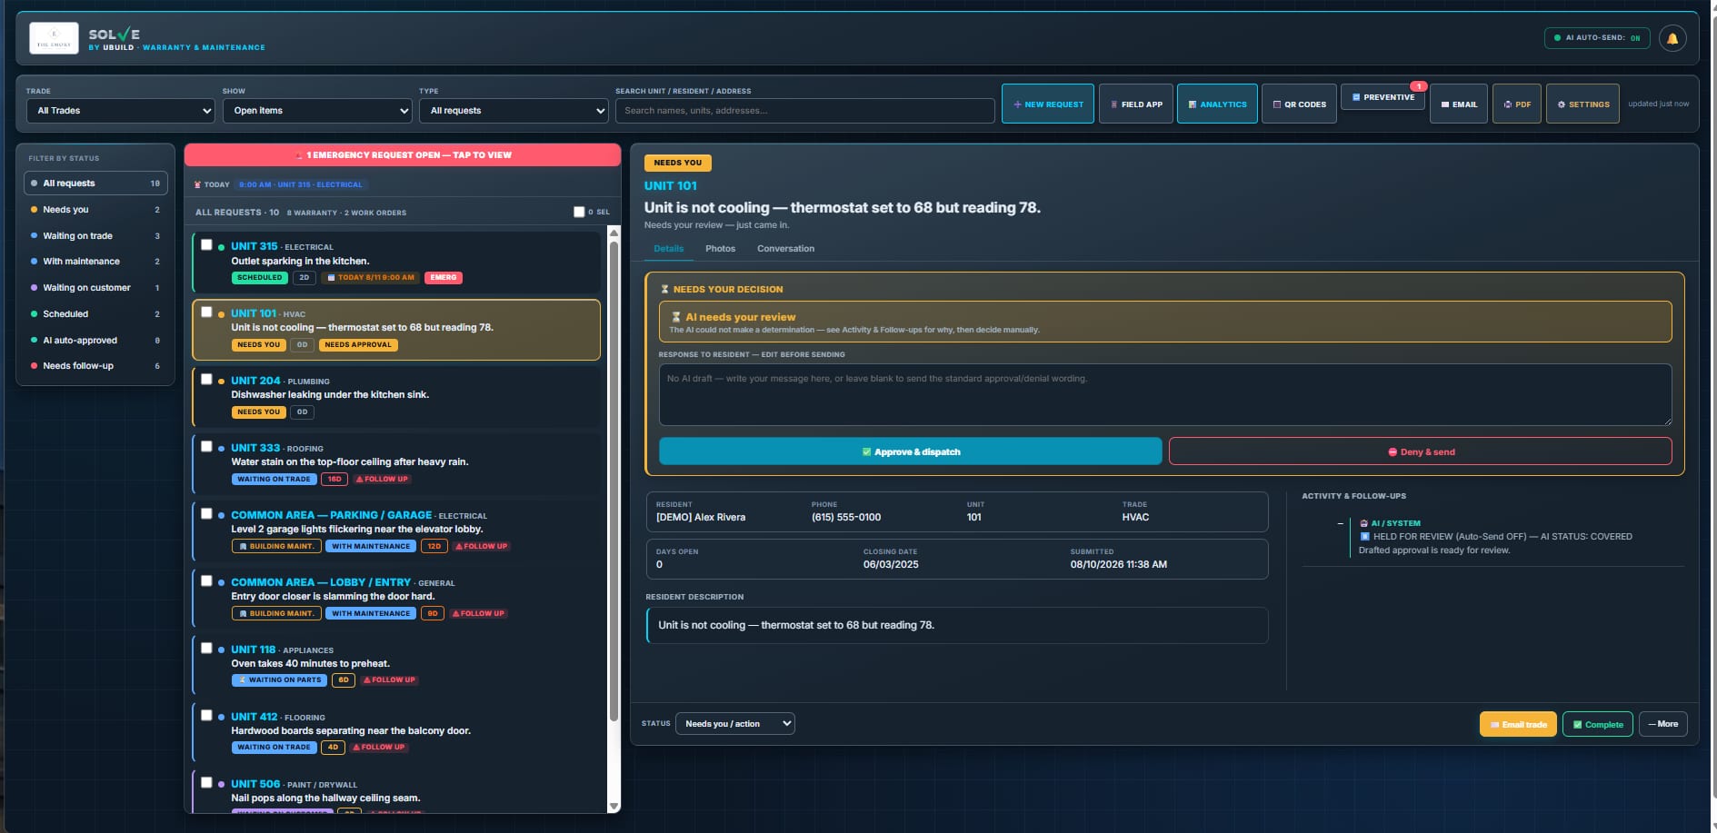Filter by AI auto-approved status
This screenshot has height=833, width=1717.
pyautogui.click(x=95, y=341)
